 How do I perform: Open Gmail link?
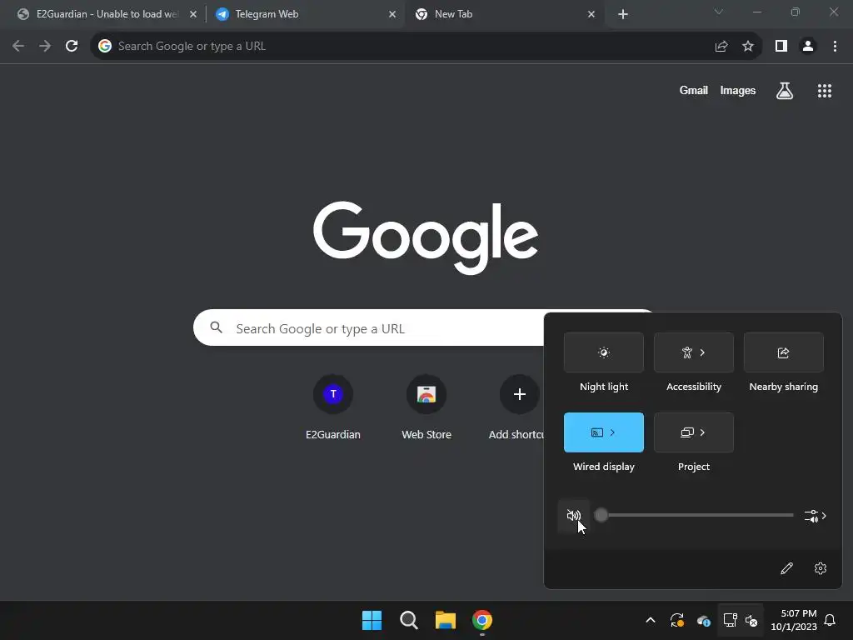pos(694,91)
